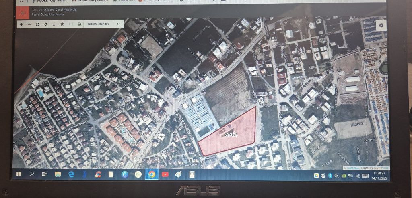The image size is (412, 198).
Task: Launch YouTube from the taskbar
Action: (165, 174)
